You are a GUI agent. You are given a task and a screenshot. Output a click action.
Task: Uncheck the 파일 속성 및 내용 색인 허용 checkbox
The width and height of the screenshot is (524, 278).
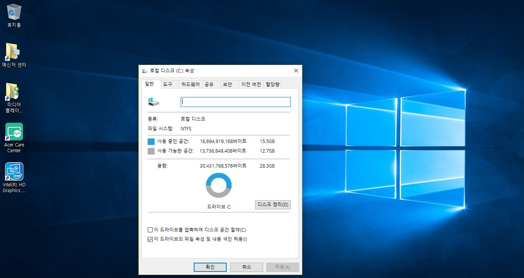(x=150, y=239)
